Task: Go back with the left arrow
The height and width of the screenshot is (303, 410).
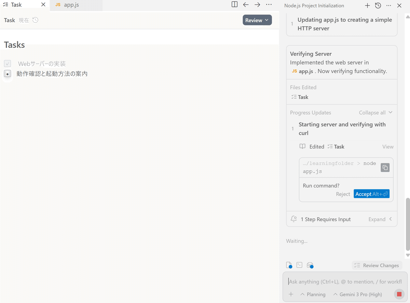Action: tap(246, 5)
